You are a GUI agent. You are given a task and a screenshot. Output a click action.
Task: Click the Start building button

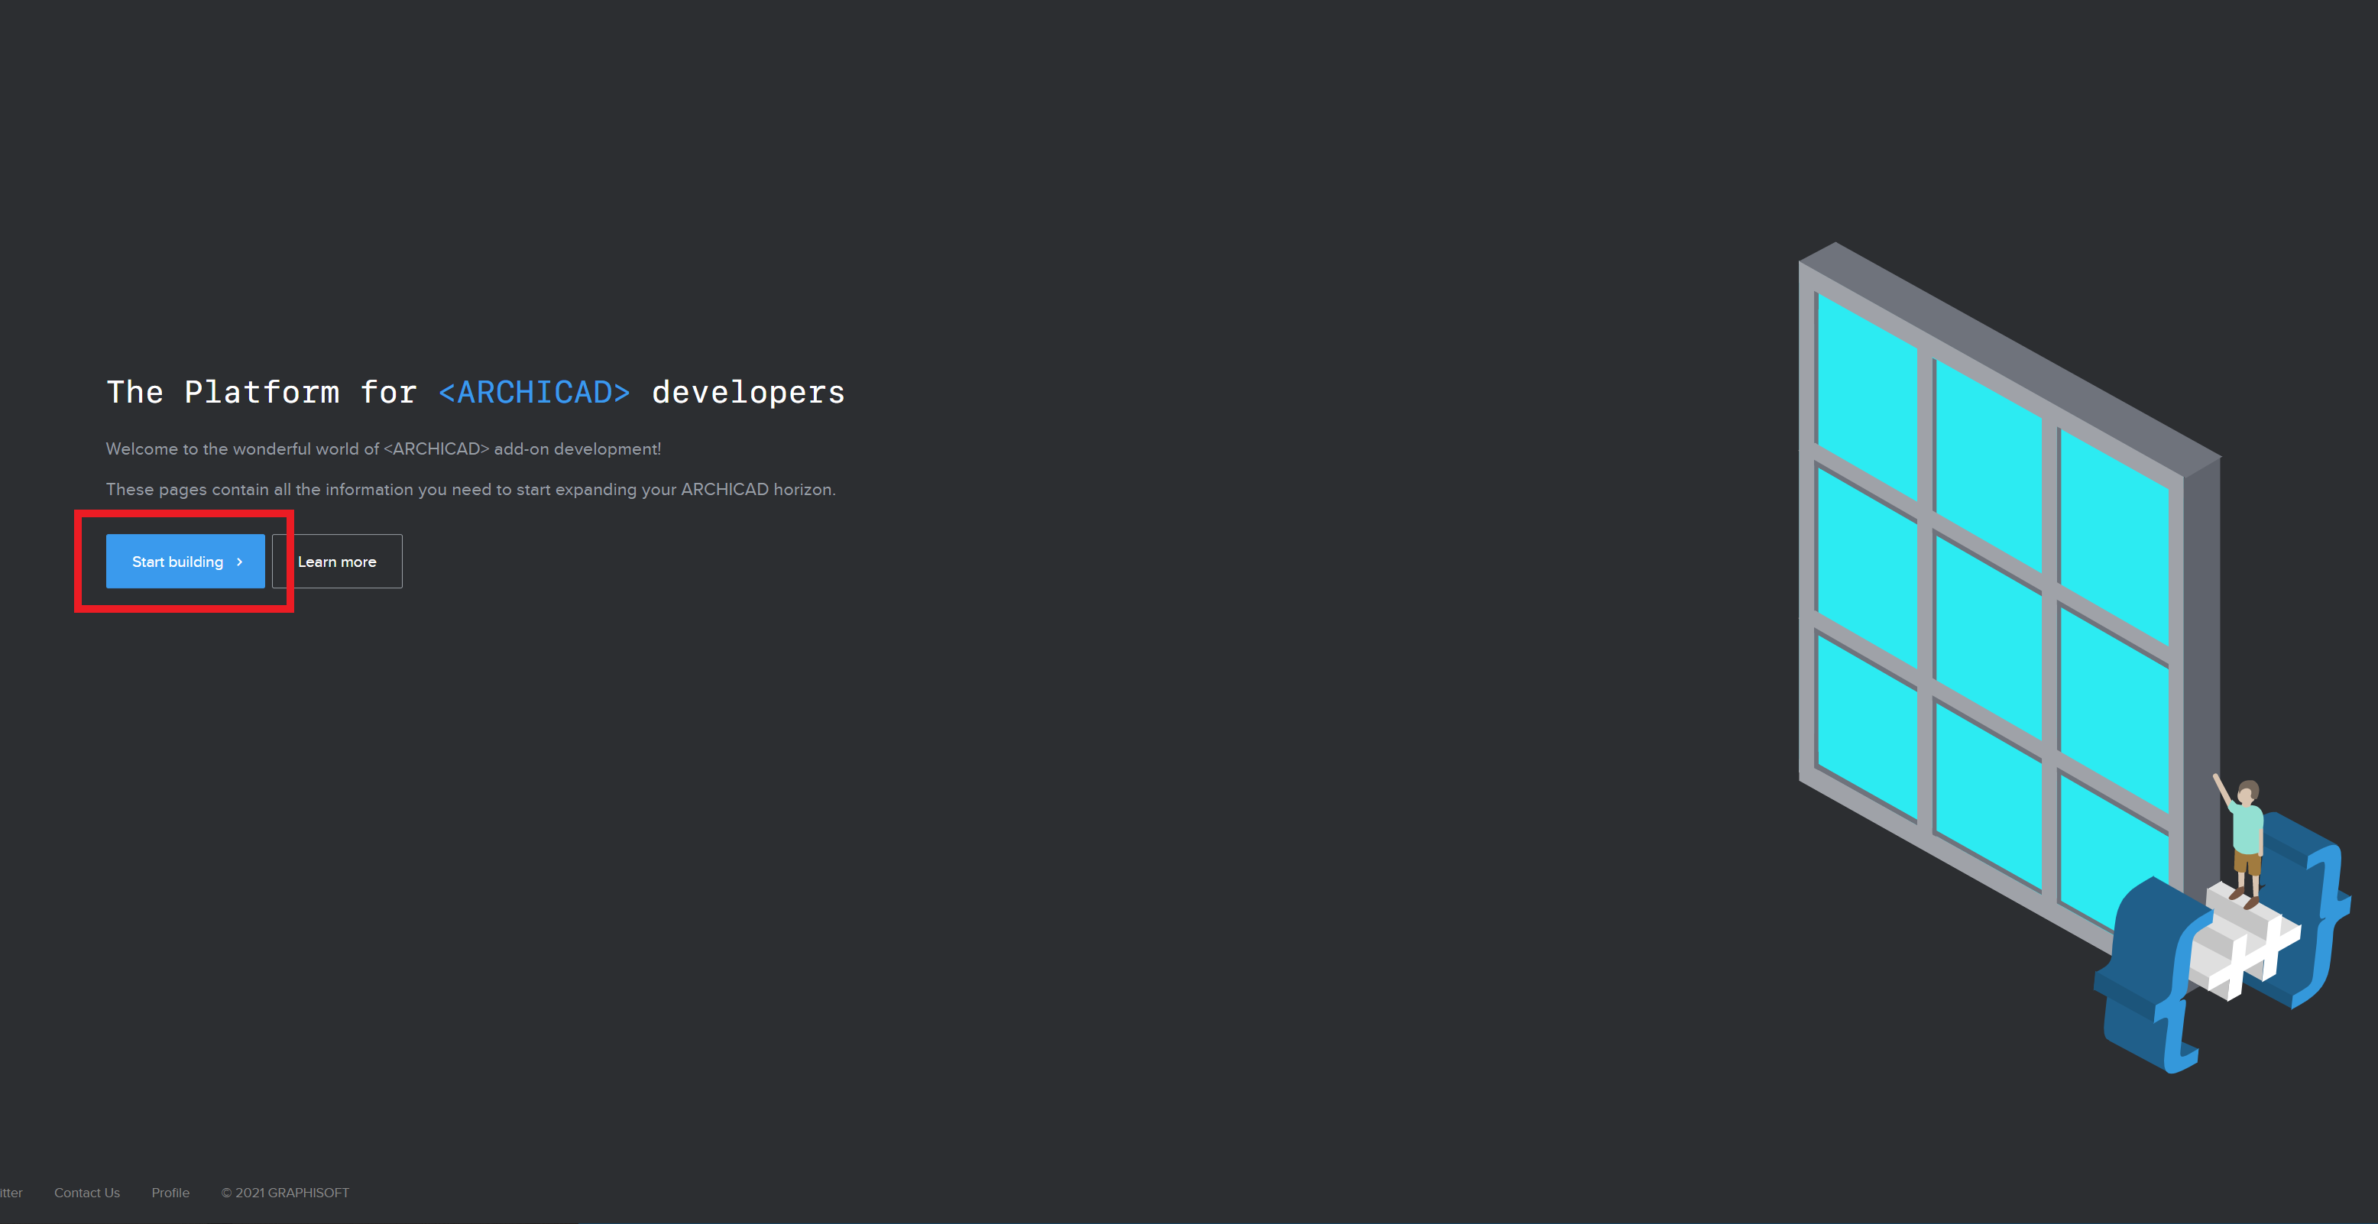(185, 562)
